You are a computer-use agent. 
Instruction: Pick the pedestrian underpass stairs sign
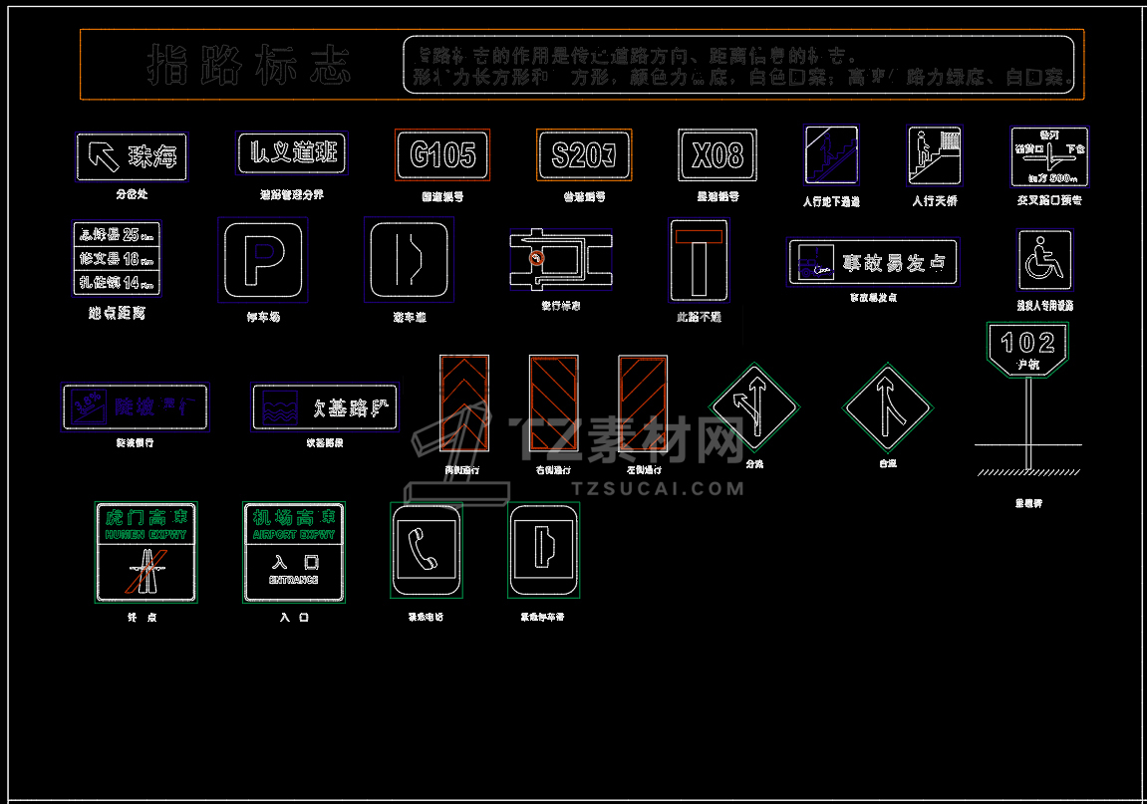click(x=831, y=155)
